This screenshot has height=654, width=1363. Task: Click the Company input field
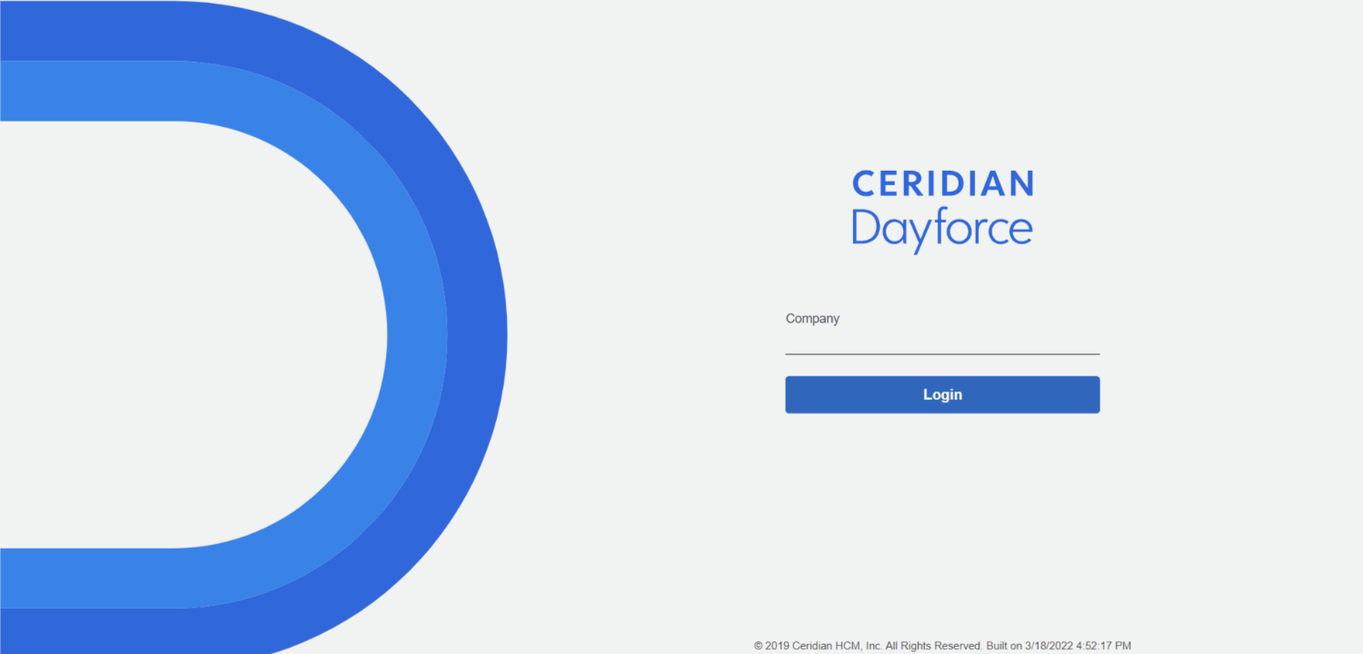coord(942,342)
